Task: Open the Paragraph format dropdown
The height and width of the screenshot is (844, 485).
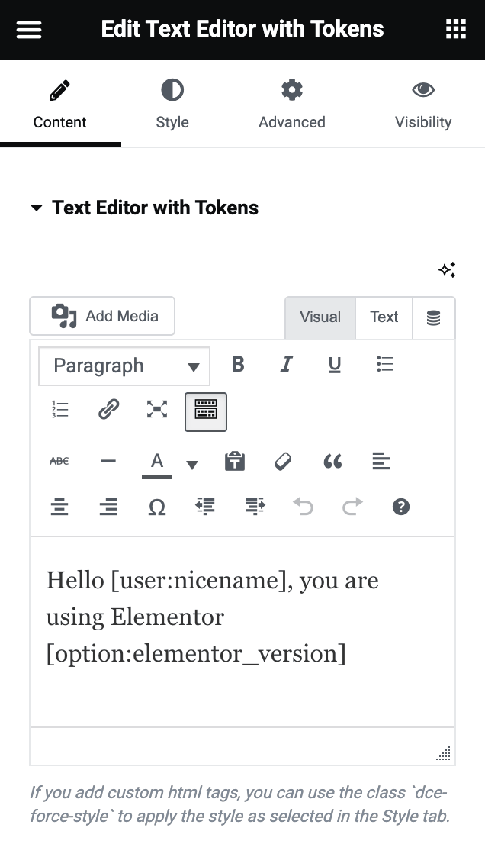Action: (x=124, y=366)
